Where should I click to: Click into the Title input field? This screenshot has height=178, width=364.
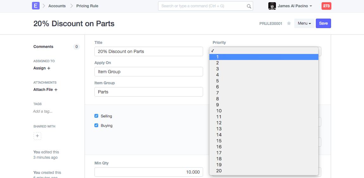coord(149,51)
